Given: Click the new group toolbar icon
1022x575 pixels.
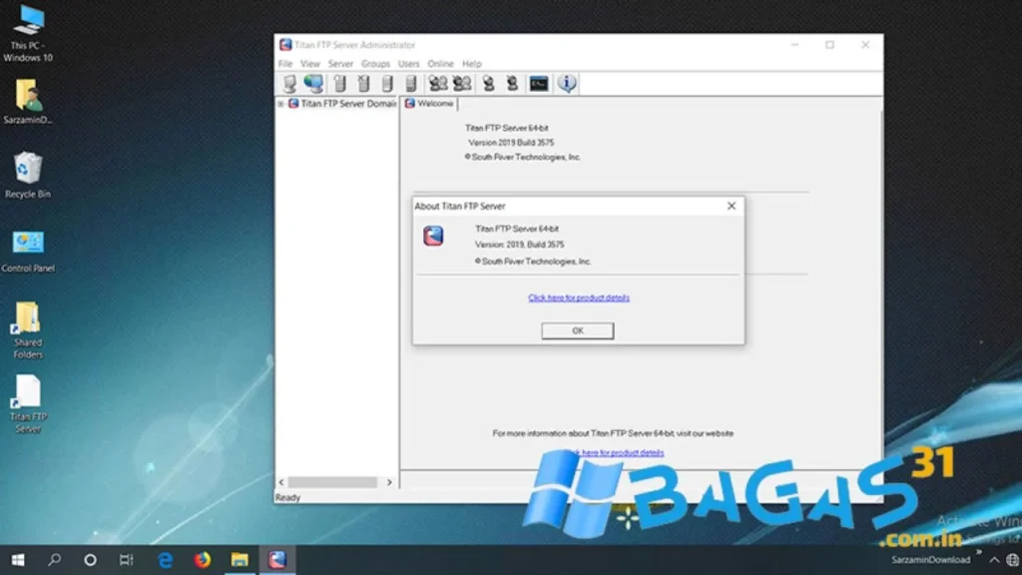Looking at the screenshot, I should pyautogui.click(x=438, y=84).
